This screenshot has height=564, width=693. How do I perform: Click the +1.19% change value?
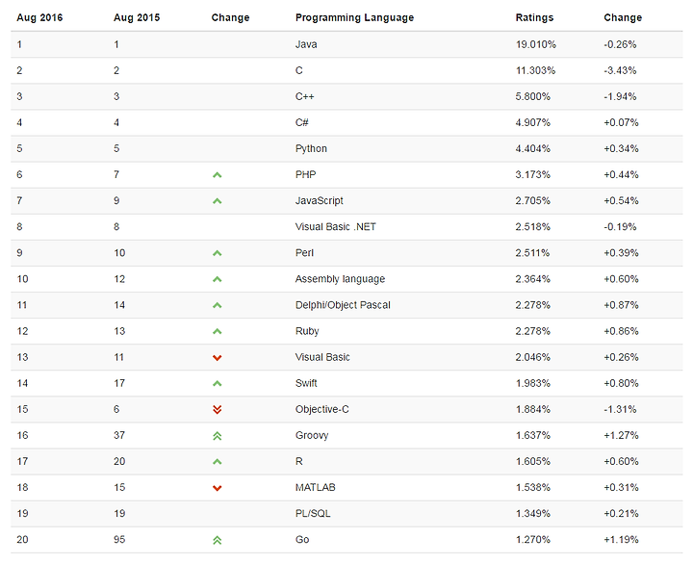pyautogui.click(x=621, y=540)
